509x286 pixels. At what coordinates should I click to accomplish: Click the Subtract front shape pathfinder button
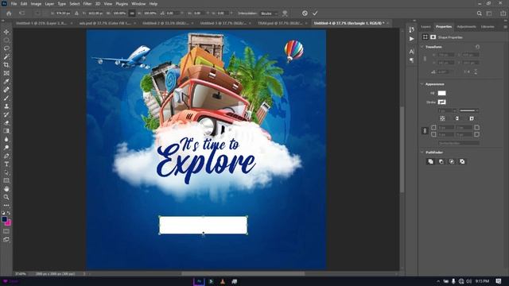(441, 161)
